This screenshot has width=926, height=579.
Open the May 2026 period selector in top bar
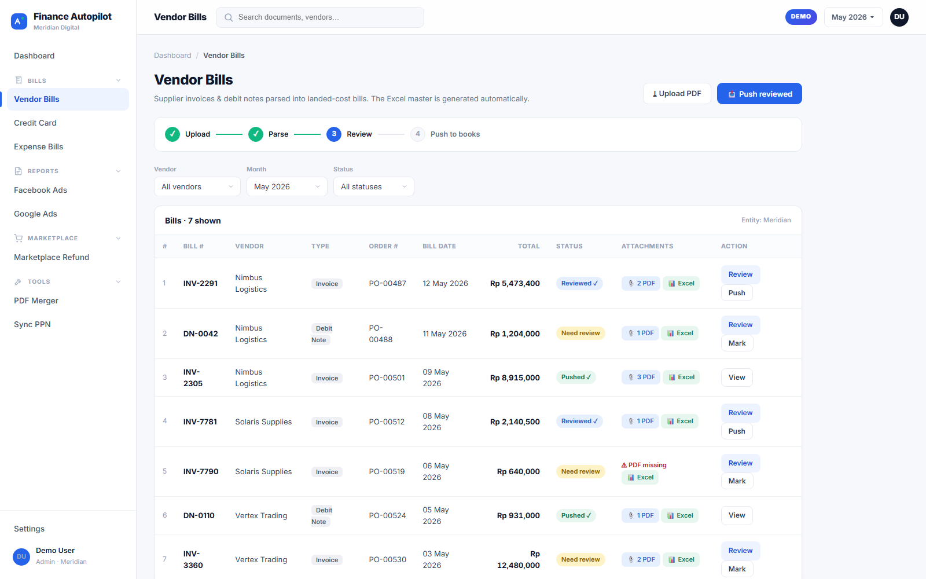(x=853, y=17)
